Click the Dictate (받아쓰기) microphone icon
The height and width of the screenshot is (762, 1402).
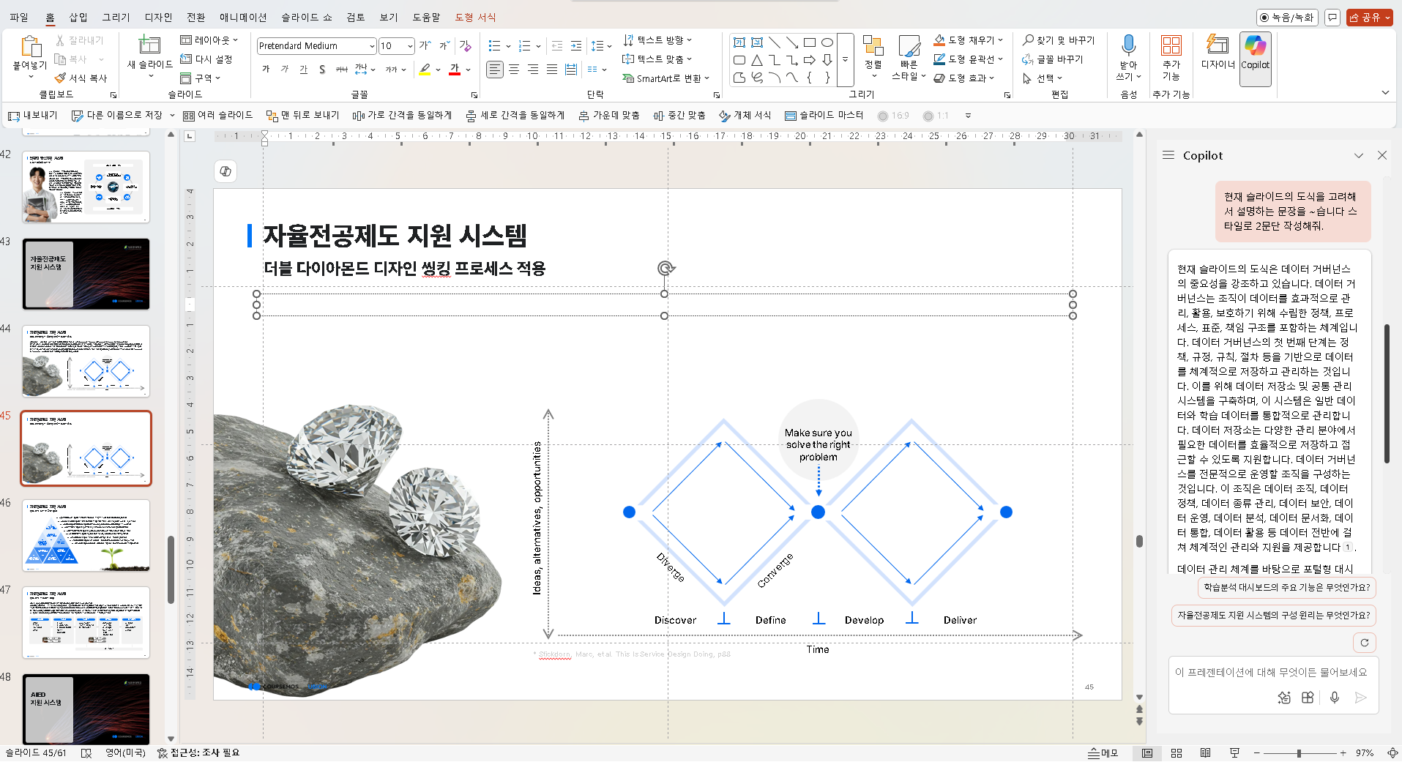(x=1128, y=45)
